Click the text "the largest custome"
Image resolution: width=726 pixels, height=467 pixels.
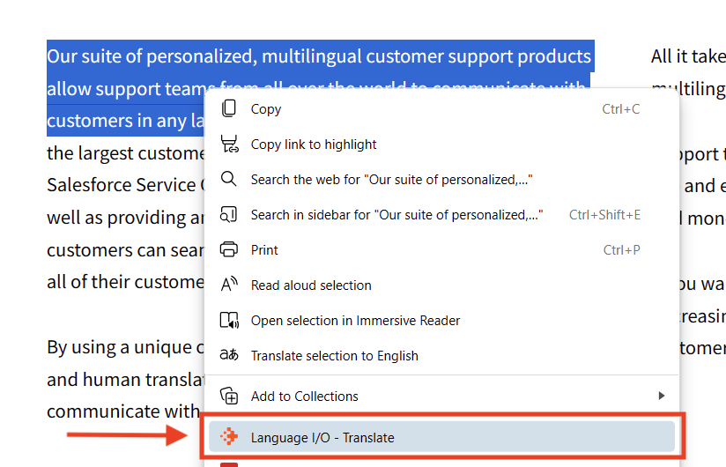pyautogui.click(x=125, y=153)
